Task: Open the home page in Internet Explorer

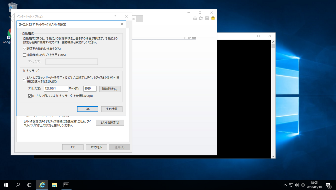Action: tap(195, 19)
